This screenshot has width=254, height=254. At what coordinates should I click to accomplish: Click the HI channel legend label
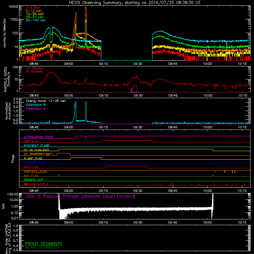click(x=35, y=72)
